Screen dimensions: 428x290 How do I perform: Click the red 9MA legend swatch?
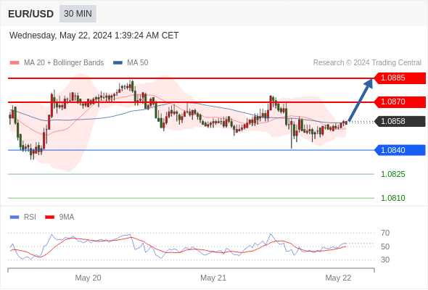(49, 217)
